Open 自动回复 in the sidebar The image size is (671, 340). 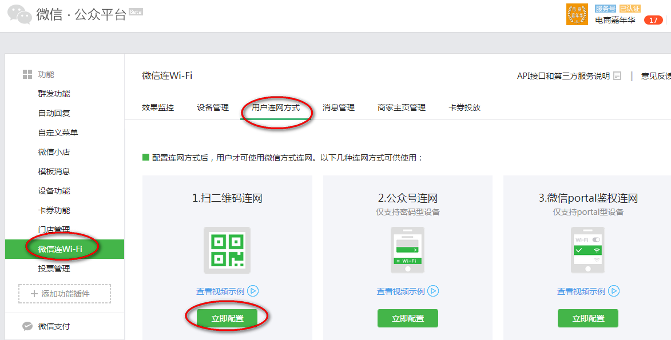pos(54,113)
